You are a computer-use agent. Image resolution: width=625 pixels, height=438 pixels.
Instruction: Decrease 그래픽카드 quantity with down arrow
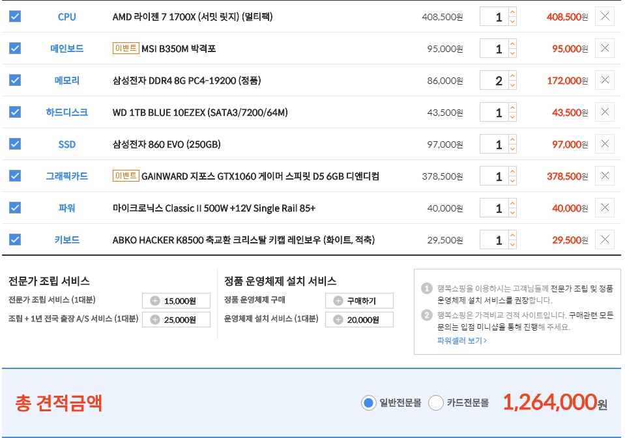click(513, 180)
